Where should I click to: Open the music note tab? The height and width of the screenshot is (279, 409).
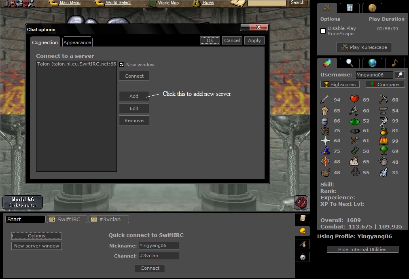click(x=395, y=63)
